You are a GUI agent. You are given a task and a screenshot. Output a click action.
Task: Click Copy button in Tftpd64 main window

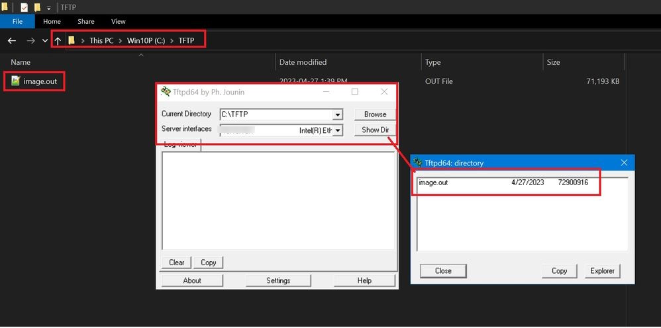[208, 263]
